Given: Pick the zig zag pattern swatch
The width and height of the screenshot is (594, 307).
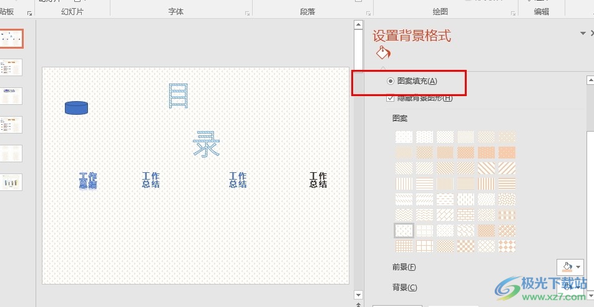Looking at the screenshot, I should pyautogui.click(x=404, y=215).
